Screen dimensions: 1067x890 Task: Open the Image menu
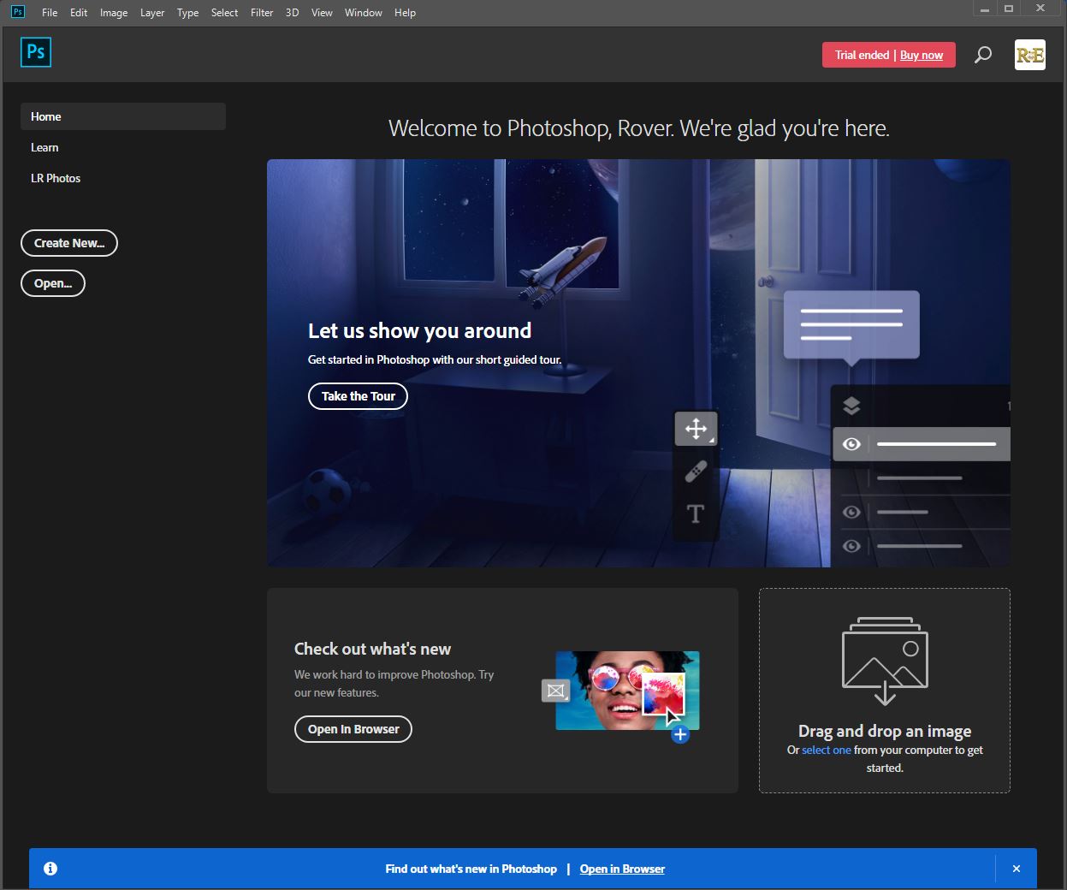pos(114,13)
